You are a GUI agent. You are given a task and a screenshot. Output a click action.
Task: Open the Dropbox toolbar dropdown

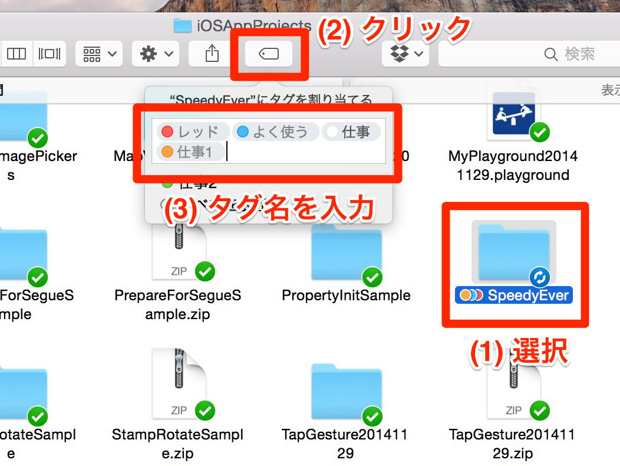pyautogui.click(x=405, y=54)
